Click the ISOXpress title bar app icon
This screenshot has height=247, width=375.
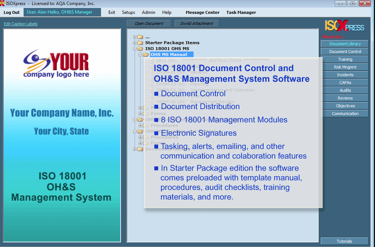click(x=2, y=3)
